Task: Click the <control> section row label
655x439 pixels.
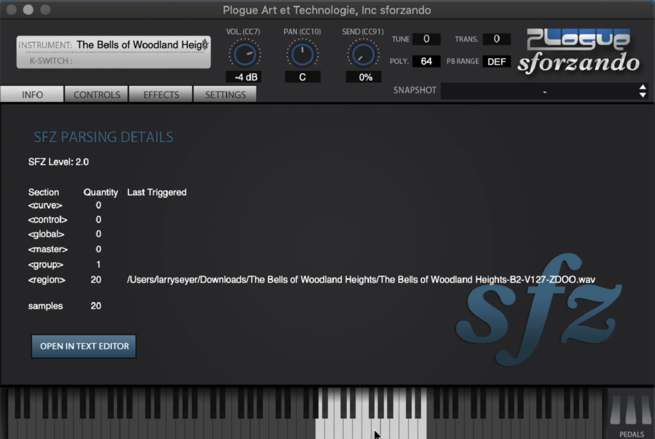Action: coord(47,219)
